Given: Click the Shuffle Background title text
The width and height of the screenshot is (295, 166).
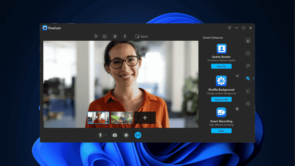Looking at the screenshot, I should (x=221, y=90).
